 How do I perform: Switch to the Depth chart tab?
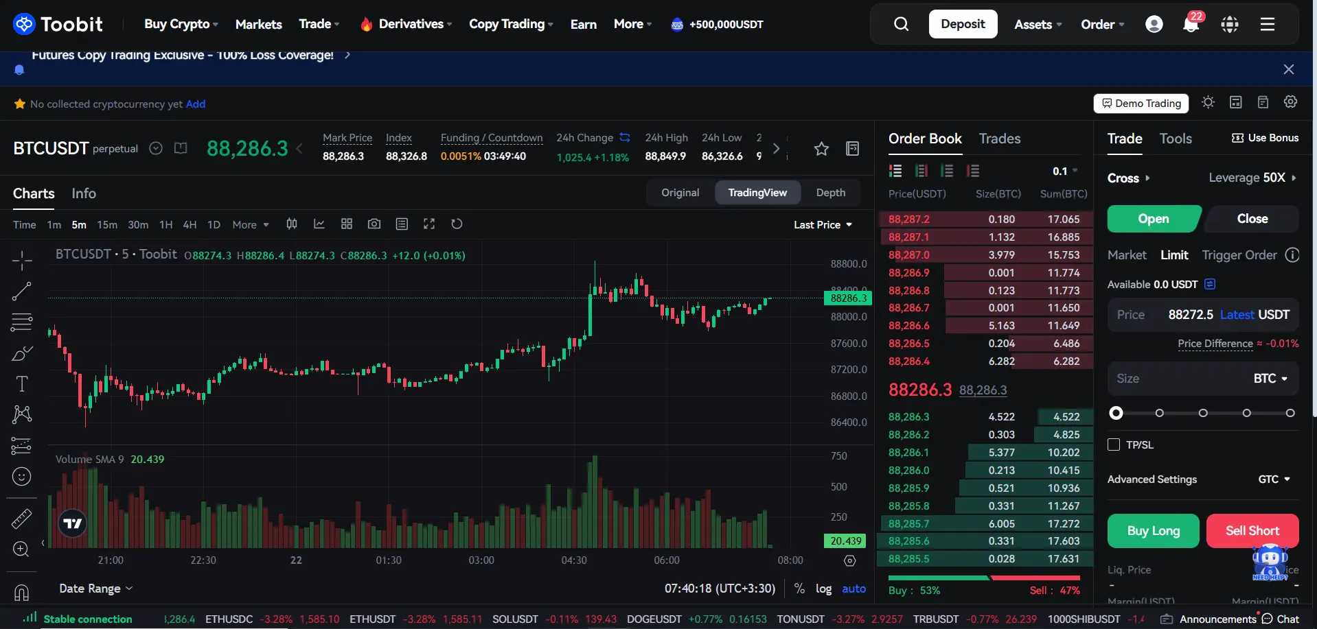(830, 193)
